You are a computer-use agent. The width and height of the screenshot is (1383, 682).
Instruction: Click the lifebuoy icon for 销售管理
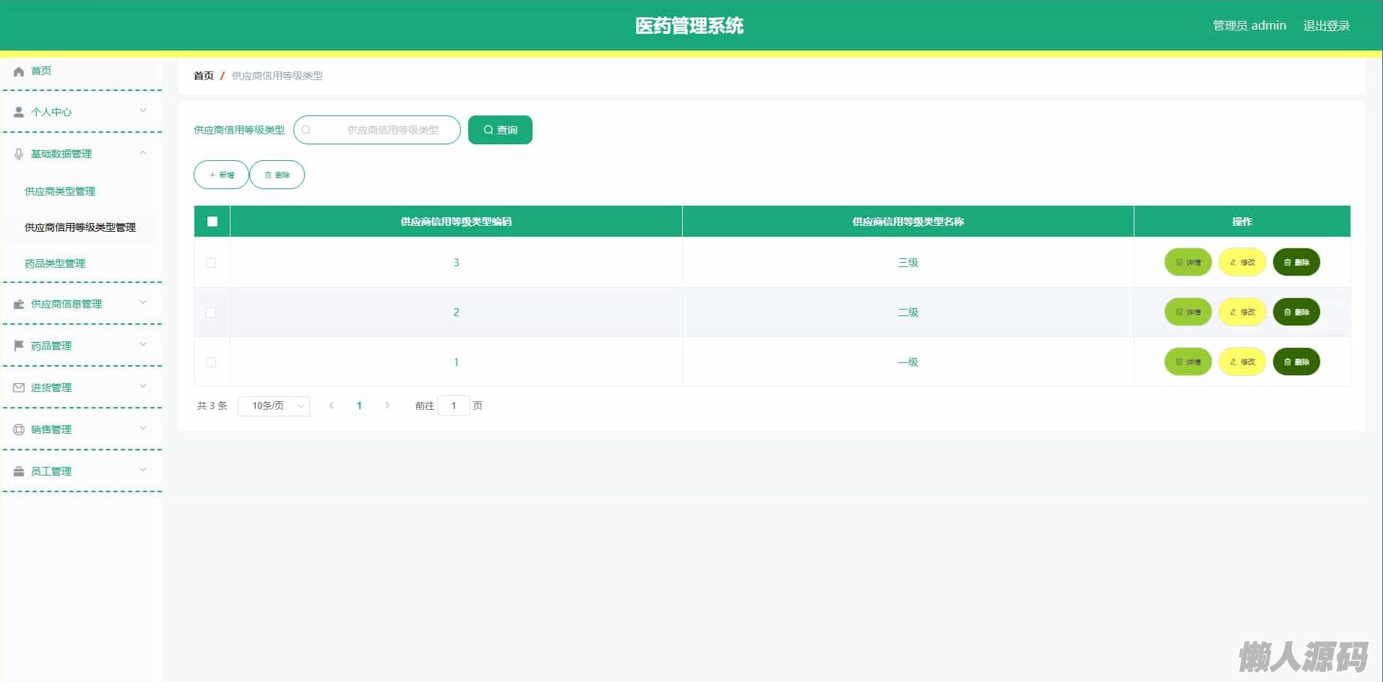(x=19, y=429)
